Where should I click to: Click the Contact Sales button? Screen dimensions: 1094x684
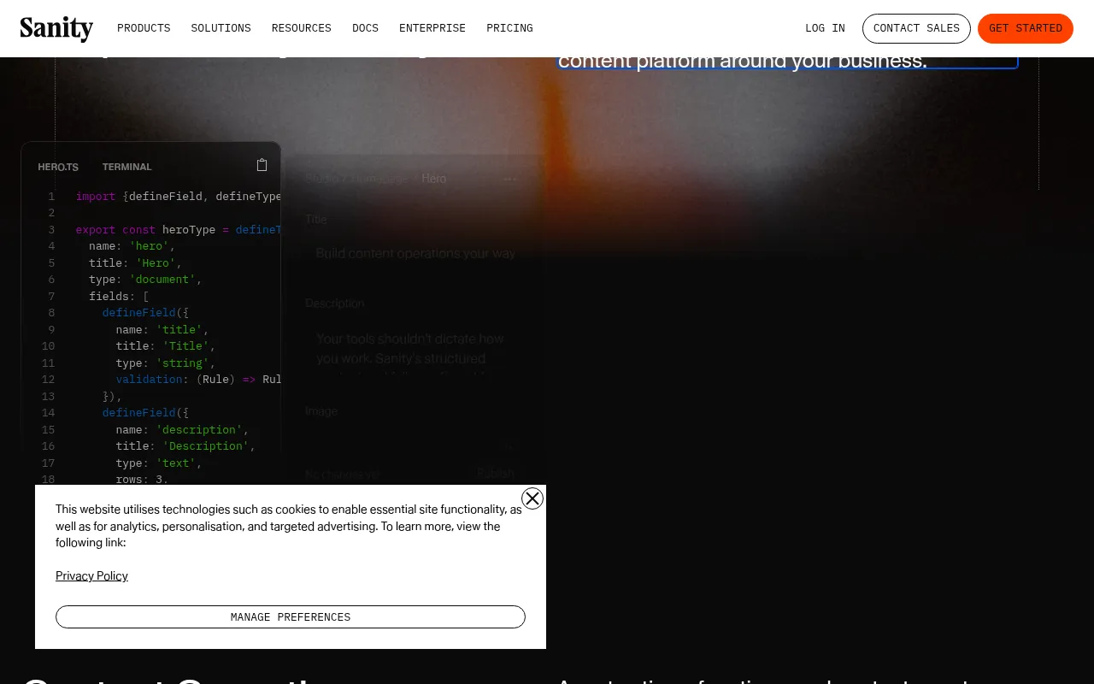916,28
